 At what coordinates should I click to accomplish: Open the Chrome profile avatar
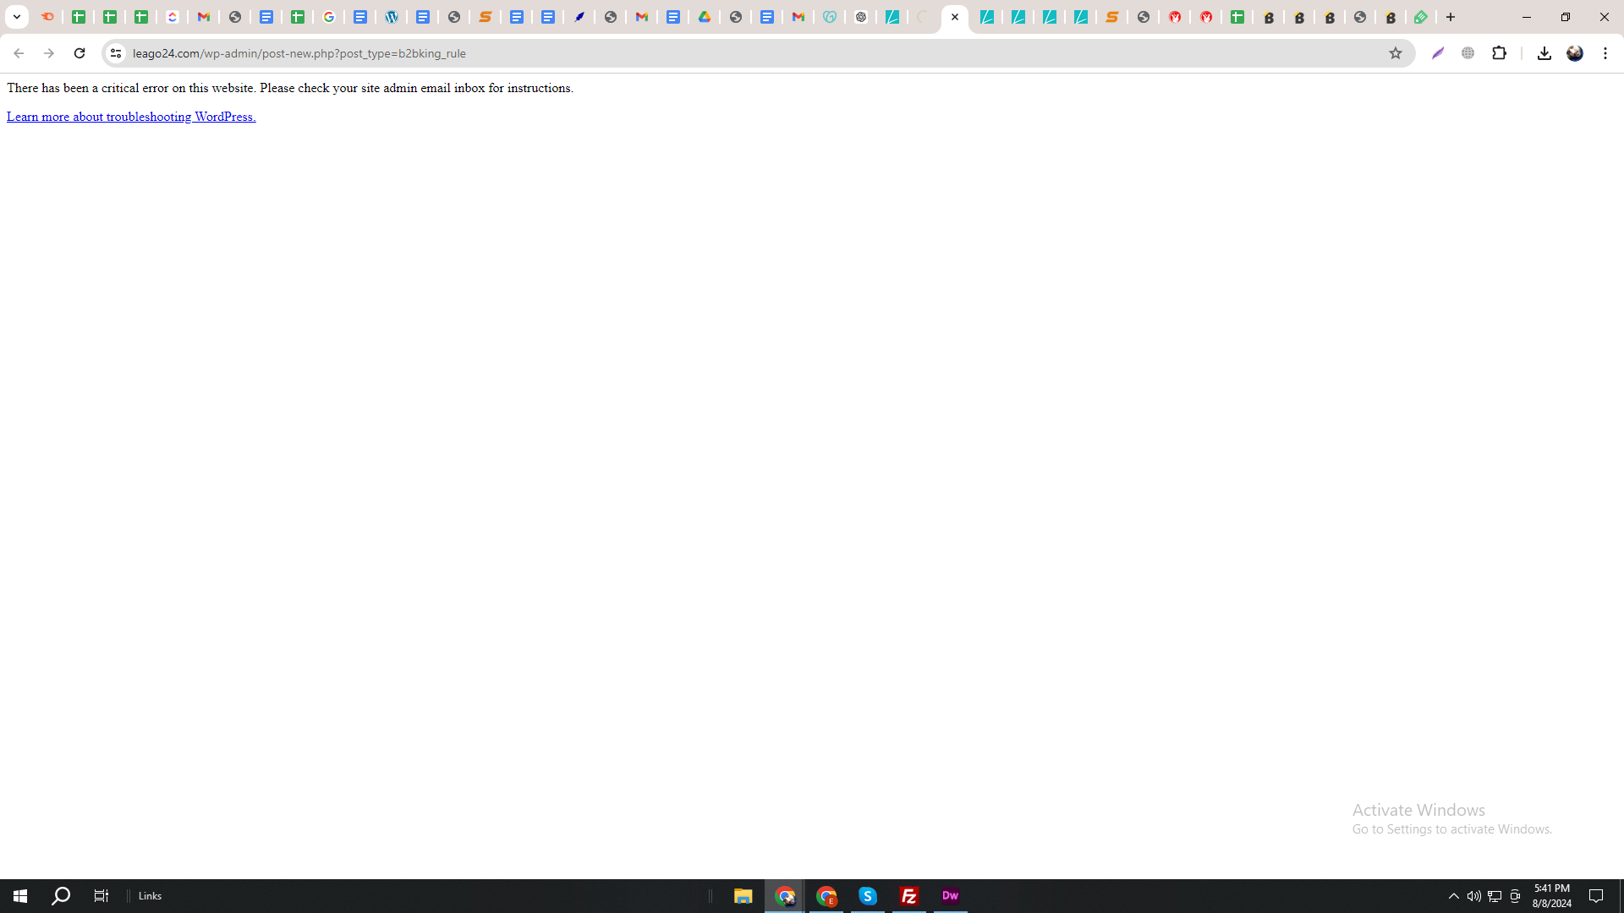click(x=1575, y=53)
